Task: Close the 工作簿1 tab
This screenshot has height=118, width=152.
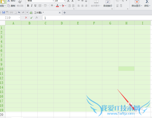Action: 60,13
